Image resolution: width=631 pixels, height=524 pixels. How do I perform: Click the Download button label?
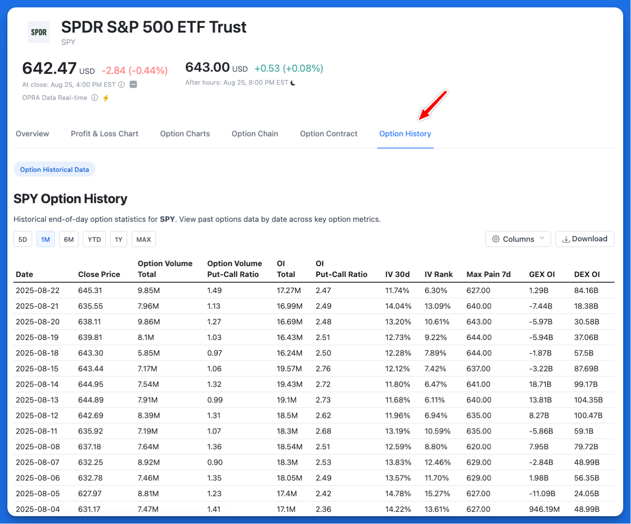click(x=589, y=239)
